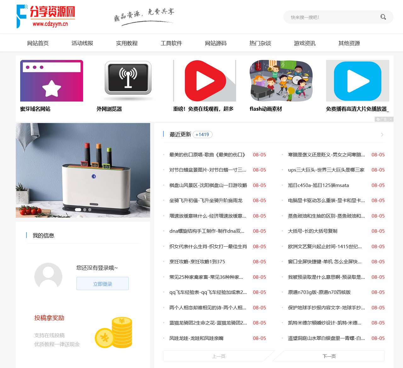403x368 pixels.
Task: Click the 重磅！免费在线观看 ad caption
Action: 203,109
